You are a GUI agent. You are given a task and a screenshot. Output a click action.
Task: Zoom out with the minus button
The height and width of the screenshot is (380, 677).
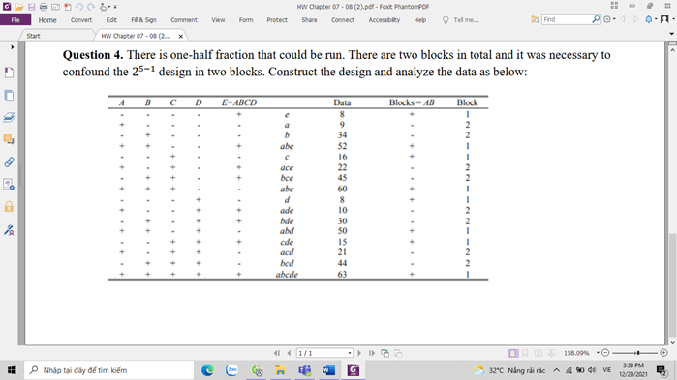(x=605, y=353)
